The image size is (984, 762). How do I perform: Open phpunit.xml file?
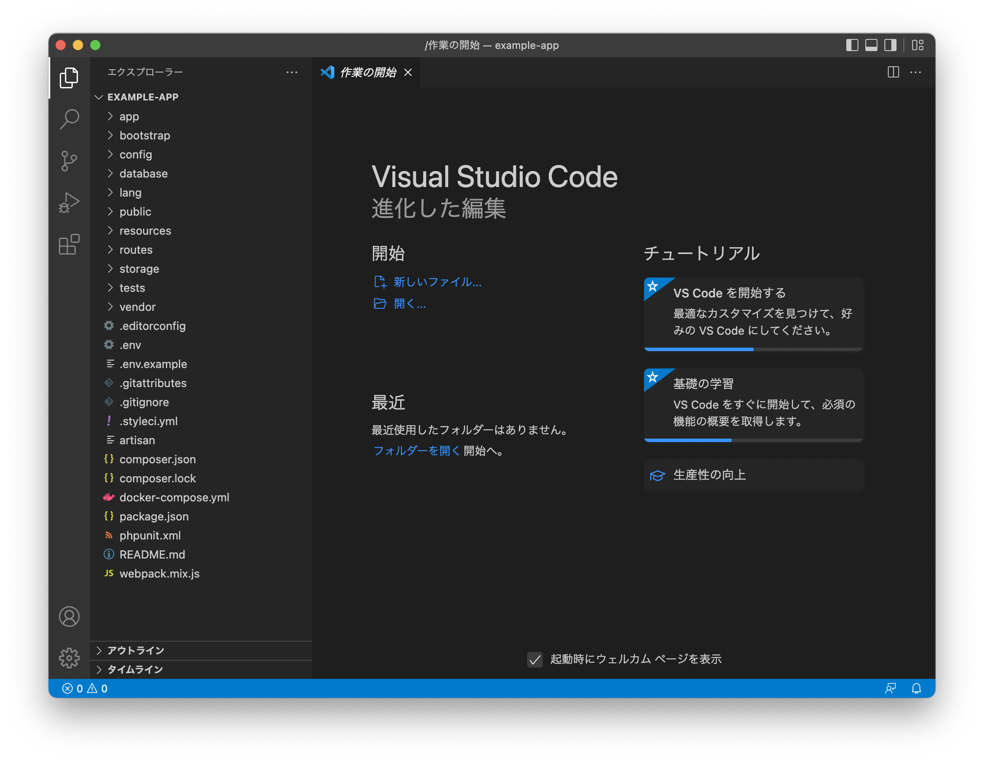point(201,536)
